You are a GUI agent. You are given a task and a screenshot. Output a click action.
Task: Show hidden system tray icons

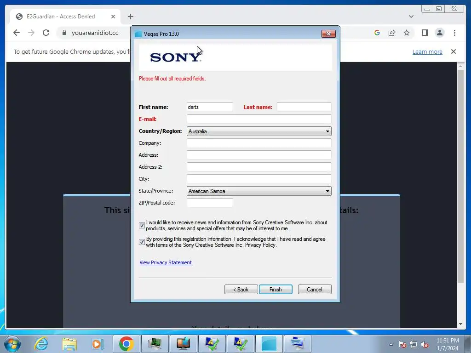coord(391,344)
